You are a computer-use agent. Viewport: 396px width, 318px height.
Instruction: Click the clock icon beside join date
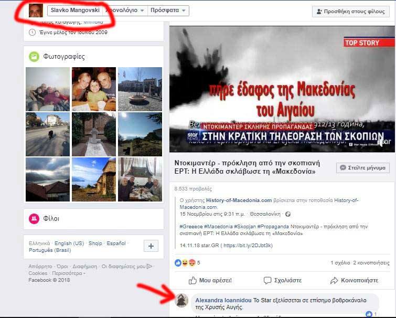(32, 33)
